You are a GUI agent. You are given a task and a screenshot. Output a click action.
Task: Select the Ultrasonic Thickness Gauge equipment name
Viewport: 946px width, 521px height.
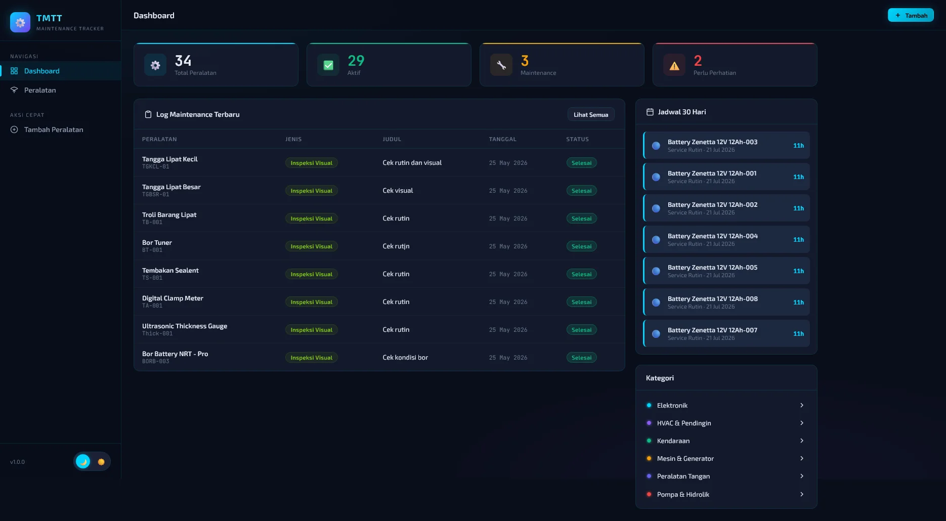point(185,326)
